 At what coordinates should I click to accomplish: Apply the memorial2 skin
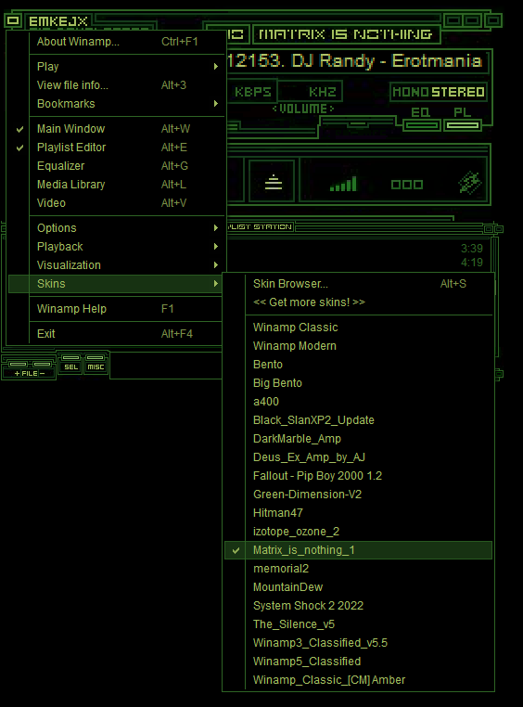pos(358,569)
